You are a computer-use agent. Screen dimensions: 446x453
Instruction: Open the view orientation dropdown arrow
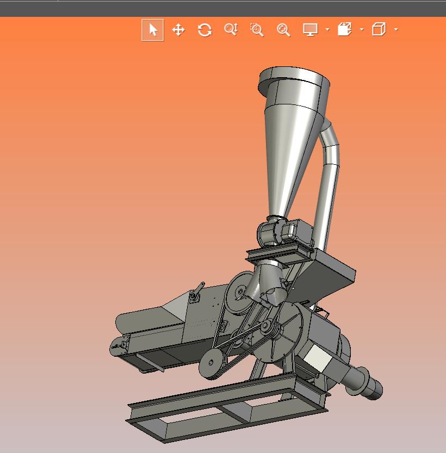click(396, 29)
